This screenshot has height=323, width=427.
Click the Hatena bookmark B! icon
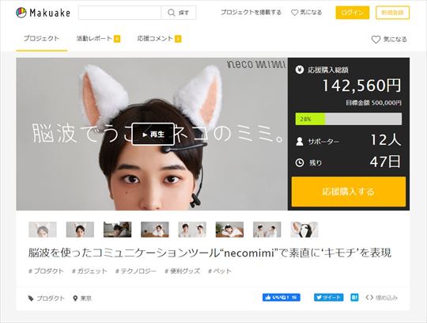[x=354, y=298]
